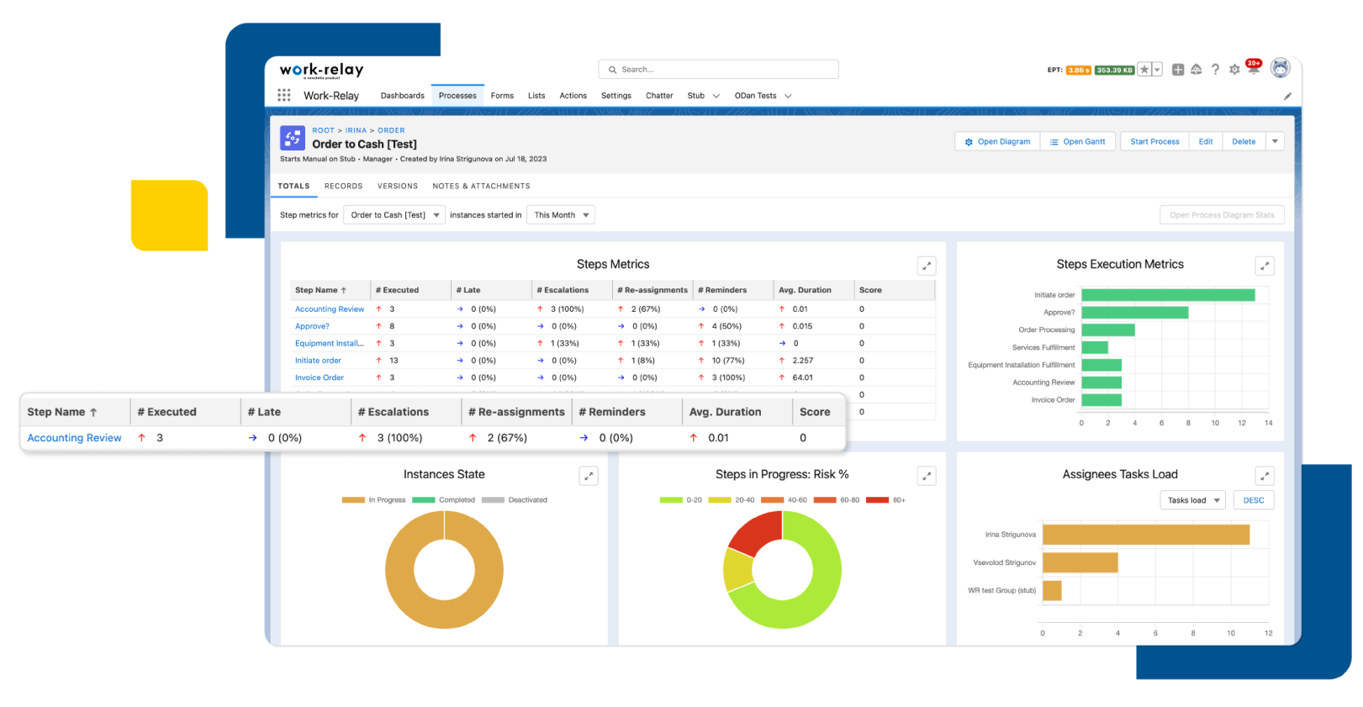Viewport: 1363px width, 707px height.
Task: Click the work-relay logo
Action: [321, 70]
